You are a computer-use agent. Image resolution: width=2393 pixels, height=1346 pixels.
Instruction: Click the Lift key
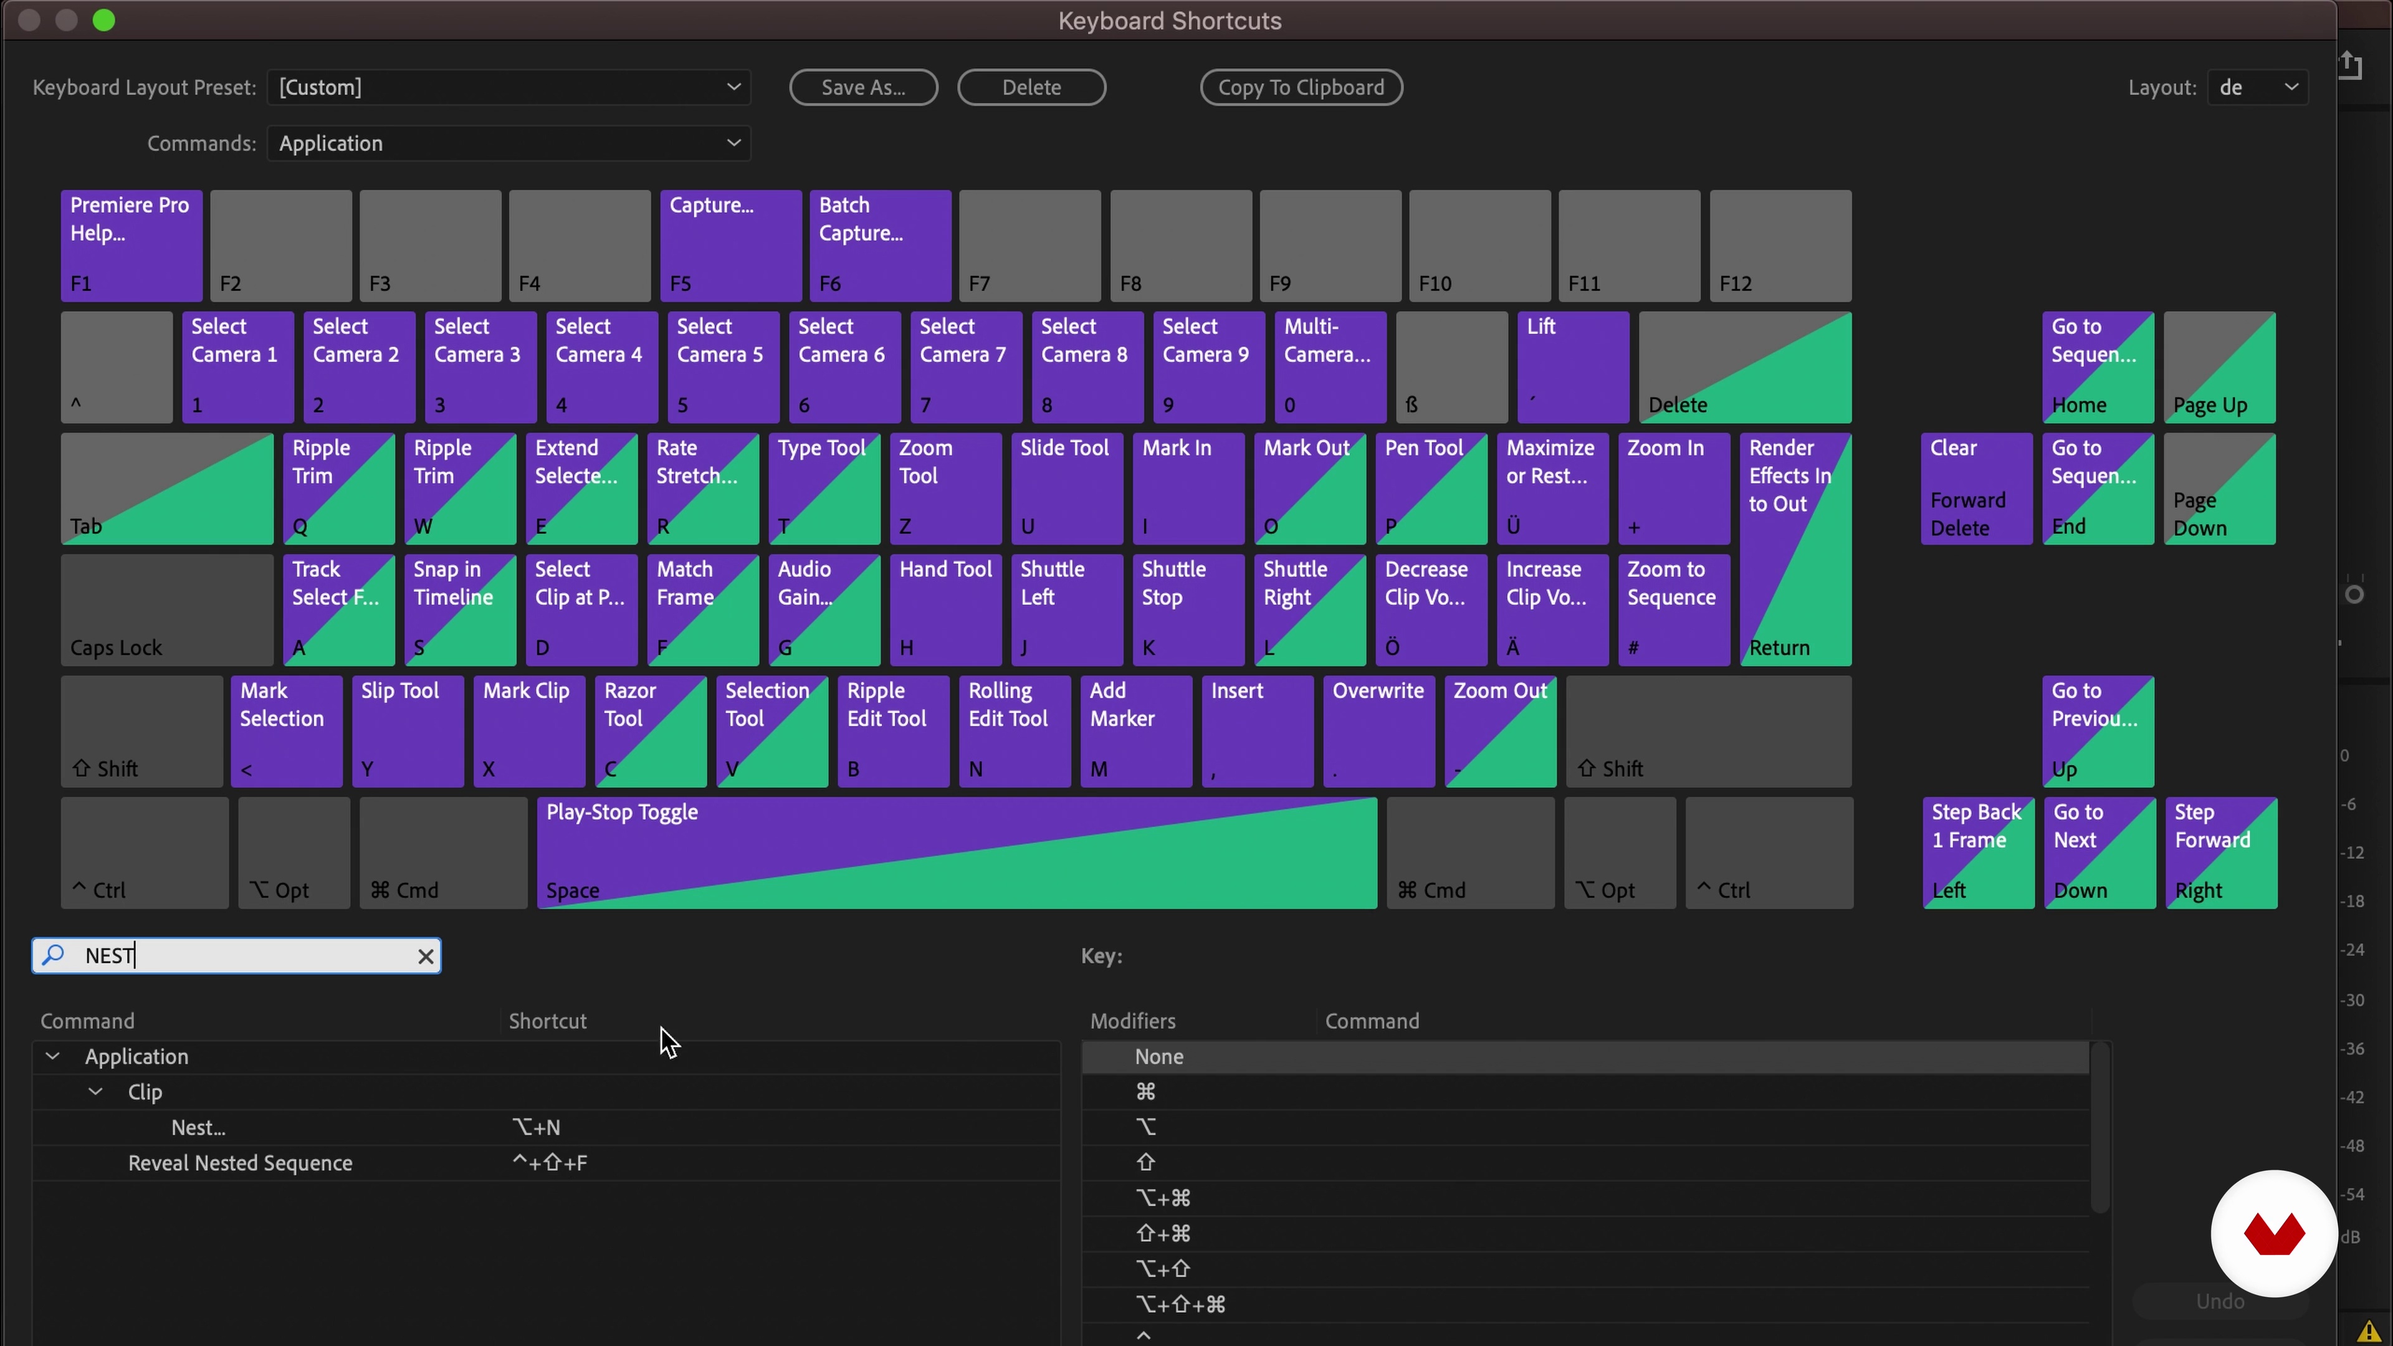click(1573, 367)
